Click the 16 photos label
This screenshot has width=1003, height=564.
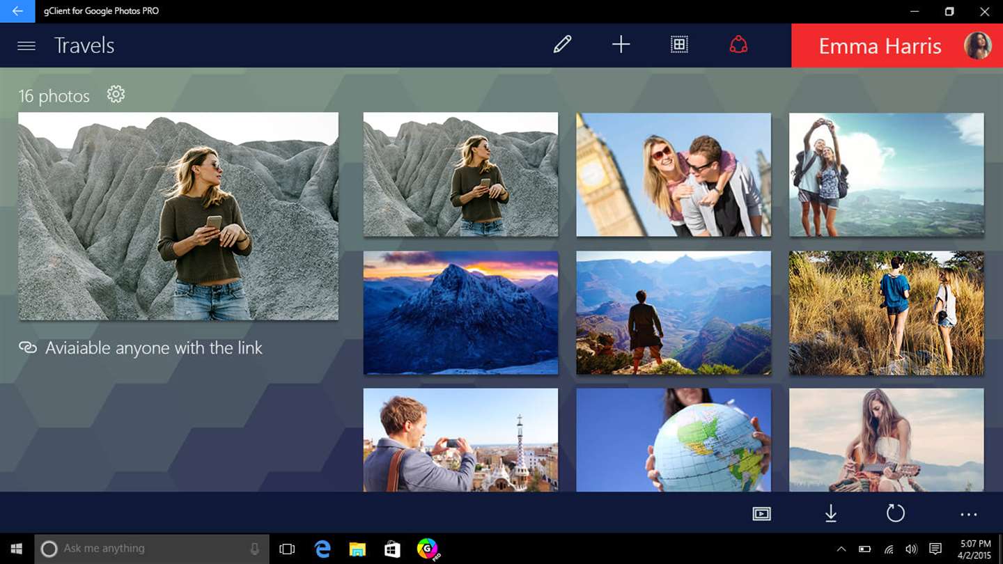tap(54, 96)
